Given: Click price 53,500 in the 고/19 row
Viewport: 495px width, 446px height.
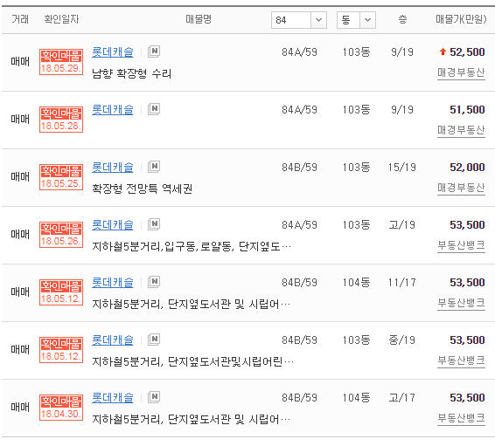Looking at the screenshot, I should pyautogui.click(x=467, y=225).
